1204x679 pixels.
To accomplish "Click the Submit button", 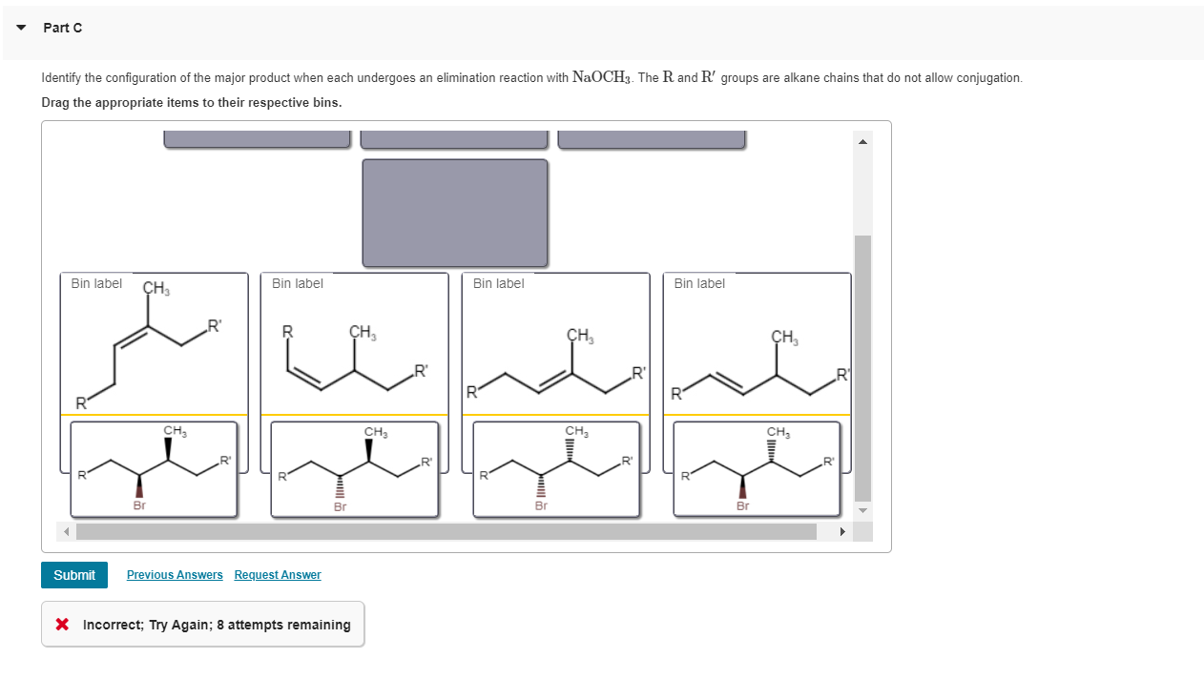I will point(74,575).
